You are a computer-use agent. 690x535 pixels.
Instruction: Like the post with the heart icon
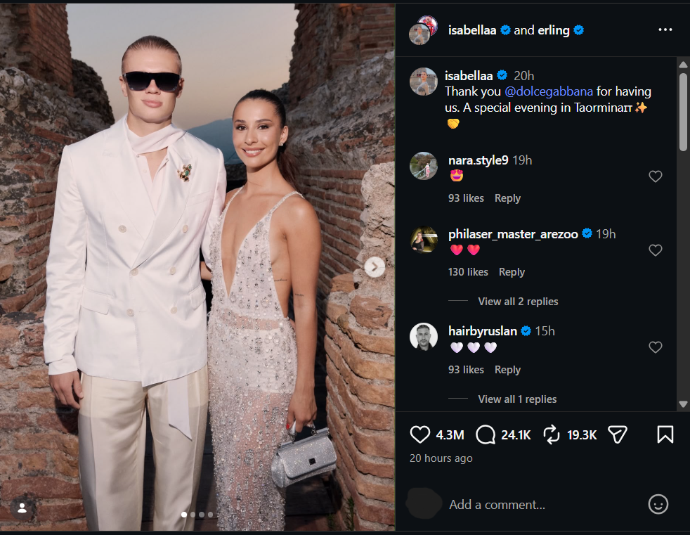(419, 434)
